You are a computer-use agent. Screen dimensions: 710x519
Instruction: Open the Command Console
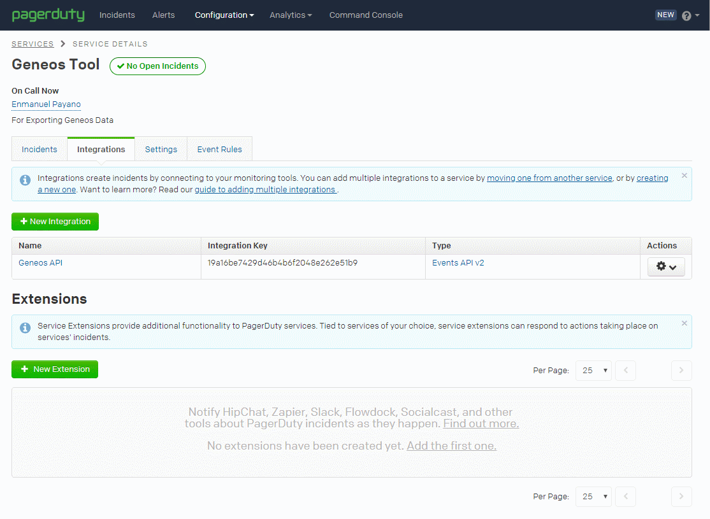[366, 15]
